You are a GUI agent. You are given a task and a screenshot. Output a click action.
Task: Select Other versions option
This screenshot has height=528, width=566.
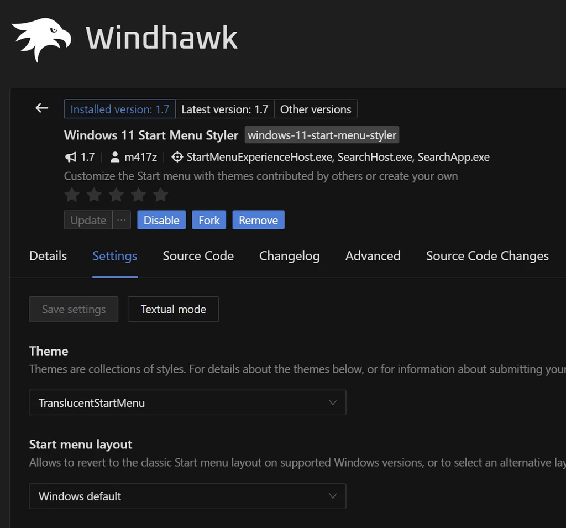[x=316, y=109]
